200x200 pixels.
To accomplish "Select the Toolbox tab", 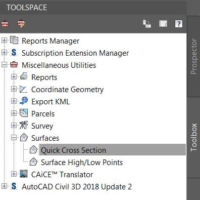I will pos(193,137).
